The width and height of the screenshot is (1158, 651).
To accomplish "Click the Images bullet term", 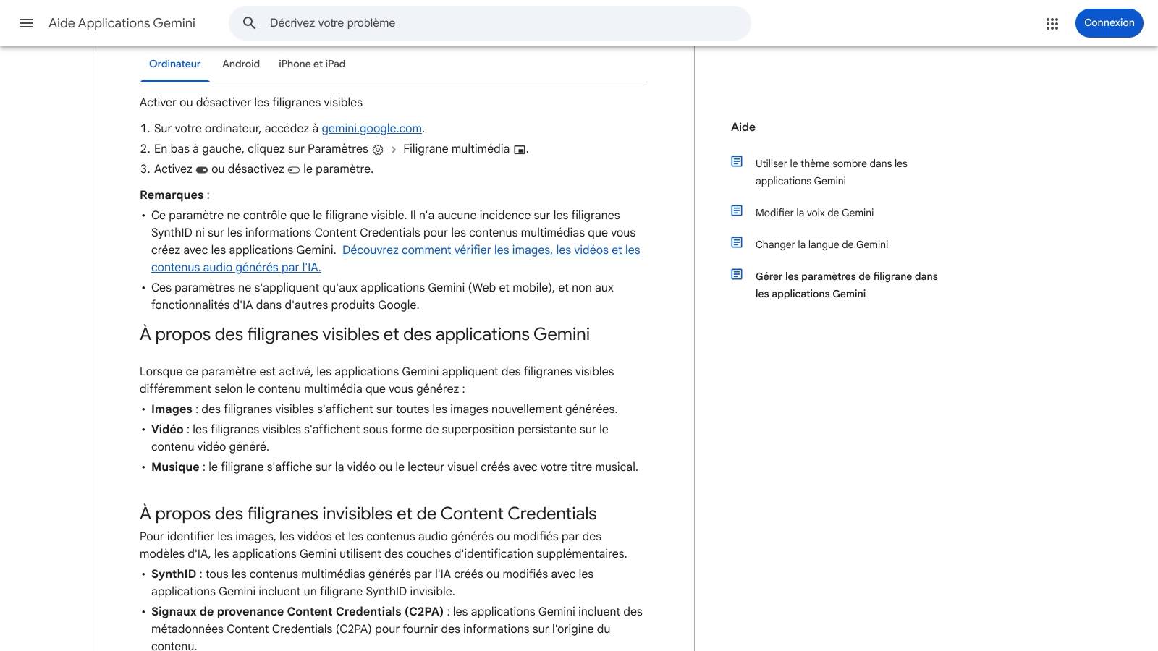I will pos(172,409).
